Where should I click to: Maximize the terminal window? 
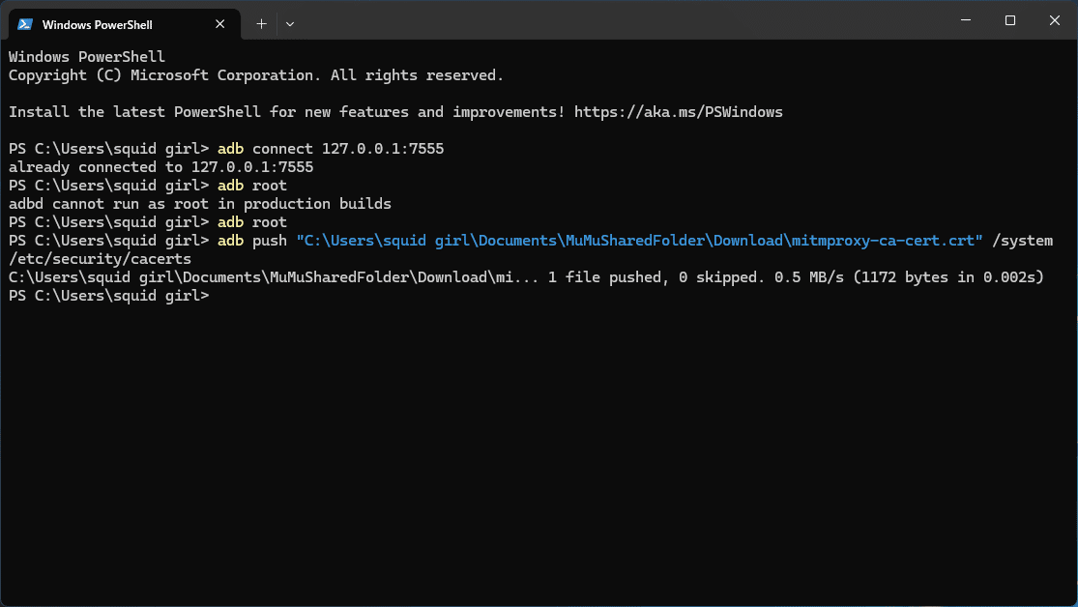pos(1010,20)
